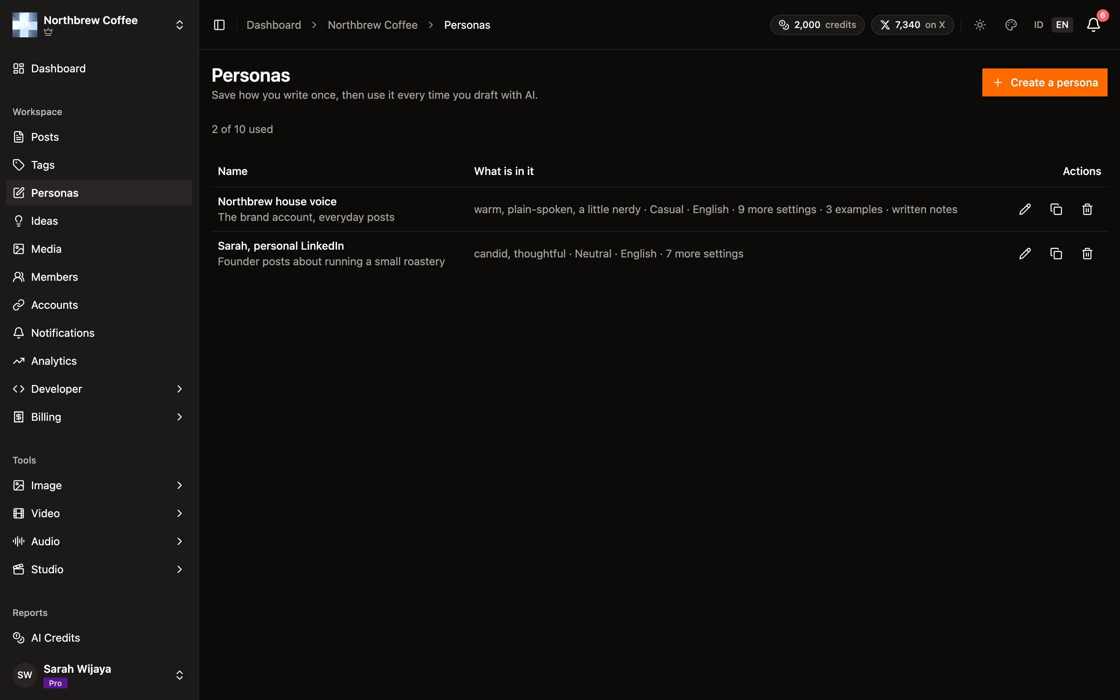Create a persona
1120x700 pixels.
(1045, 82)
